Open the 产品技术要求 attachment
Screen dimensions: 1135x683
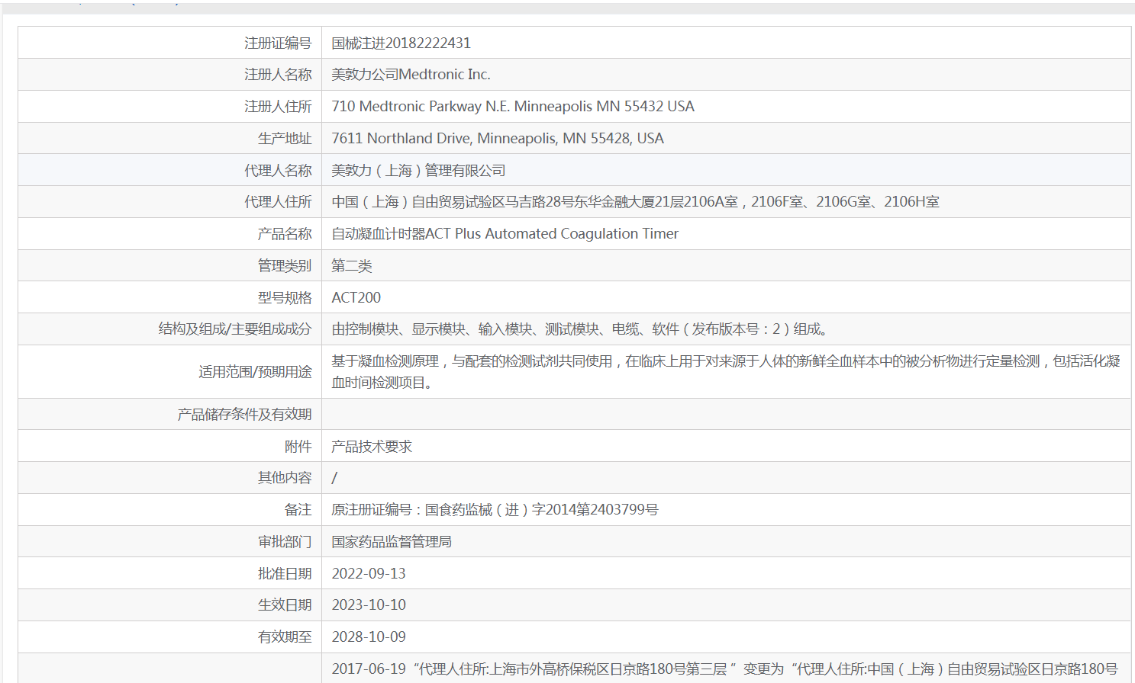pyautogui.click(x=372, y=447)
